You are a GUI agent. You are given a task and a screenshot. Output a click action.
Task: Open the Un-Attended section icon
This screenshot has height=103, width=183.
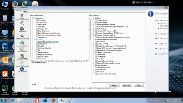(x=22, y=50)
